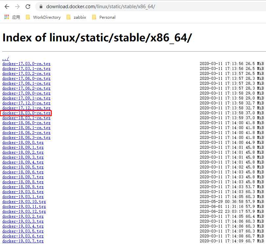Image resolution: width=266 pixels, height=244 pixels.
Task: Download docker-19.03.3.tgz
Action: point(23,221)
